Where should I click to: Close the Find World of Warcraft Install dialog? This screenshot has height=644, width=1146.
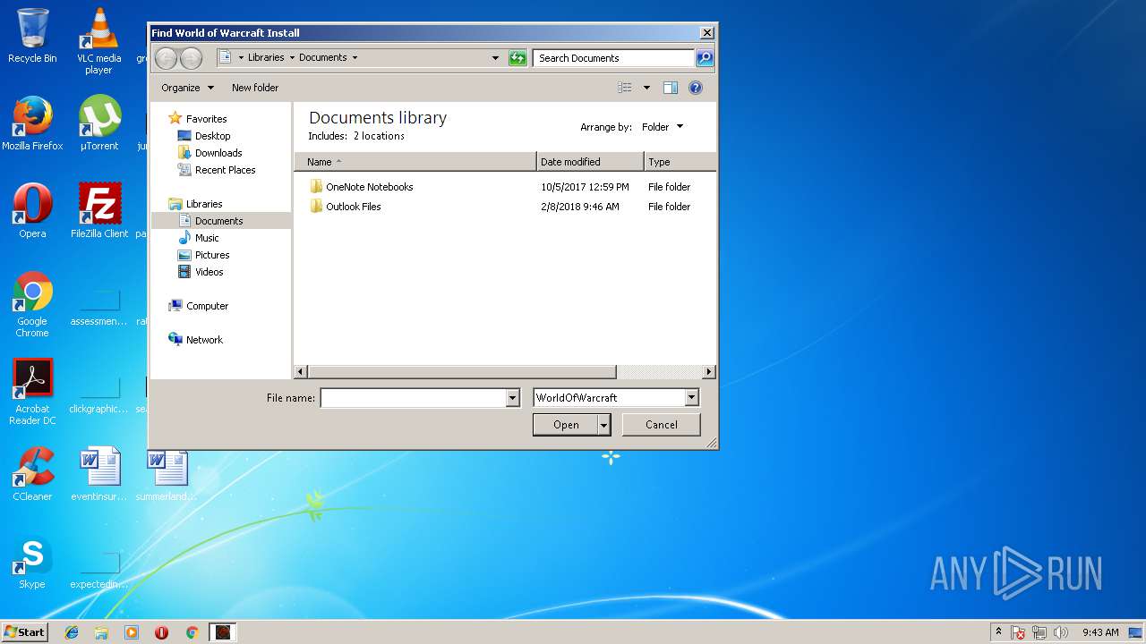click(x=706, y=33)
